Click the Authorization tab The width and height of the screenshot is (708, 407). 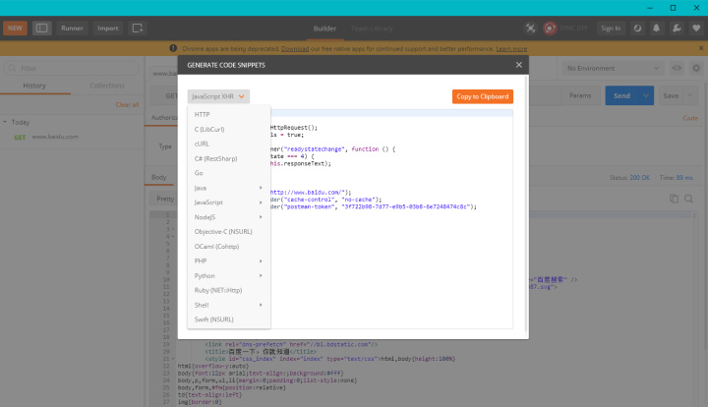164,118
